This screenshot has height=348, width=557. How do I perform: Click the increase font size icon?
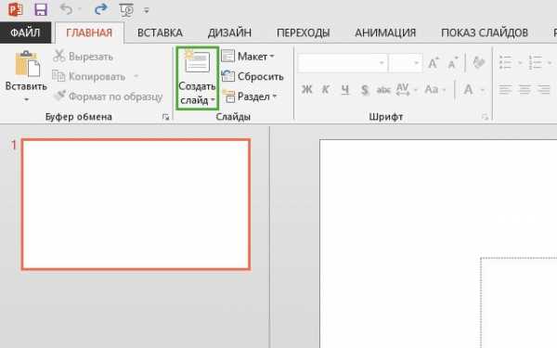coord(433,63)
